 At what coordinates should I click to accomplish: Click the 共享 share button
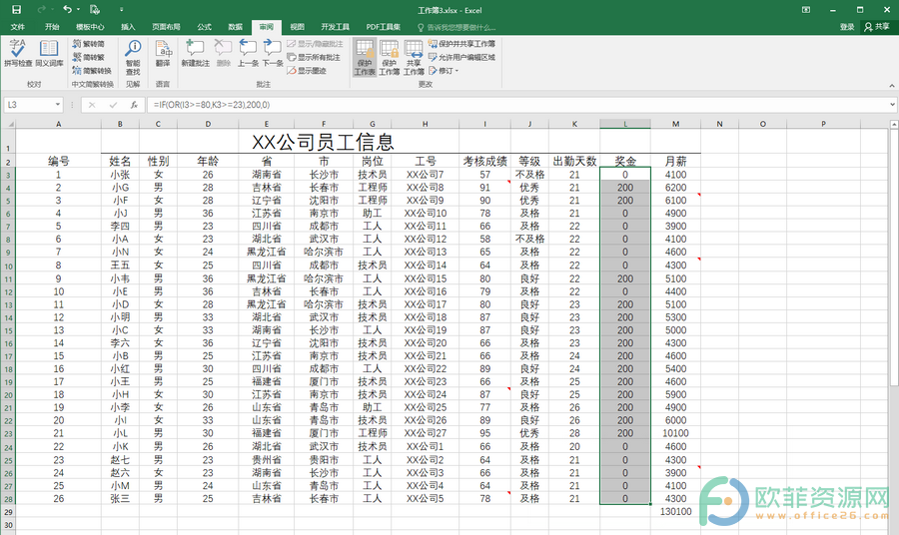click(877, 27)
